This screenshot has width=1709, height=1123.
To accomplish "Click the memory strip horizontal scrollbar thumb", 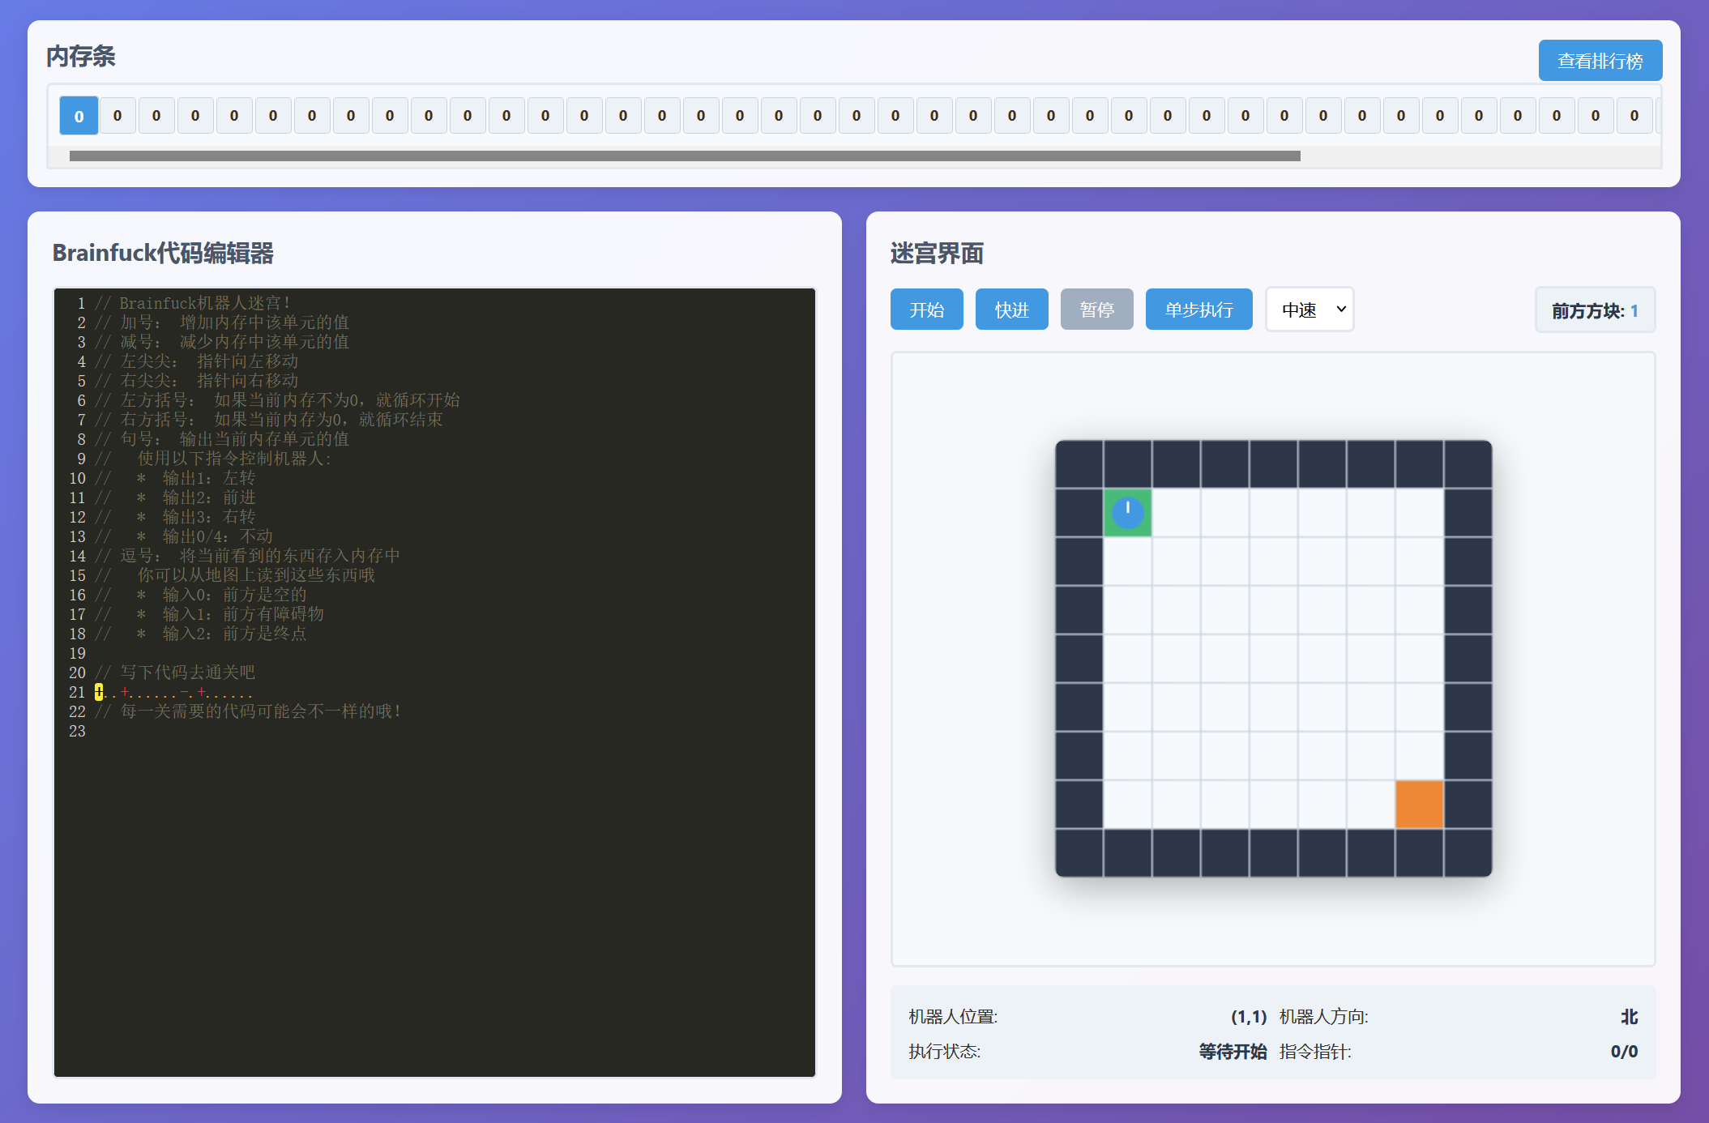I will [685, 156].
